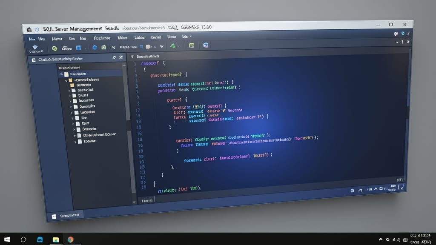
Task: Switch to the query editor document tab
Action: pyautogui.click(x=146, y=57)
